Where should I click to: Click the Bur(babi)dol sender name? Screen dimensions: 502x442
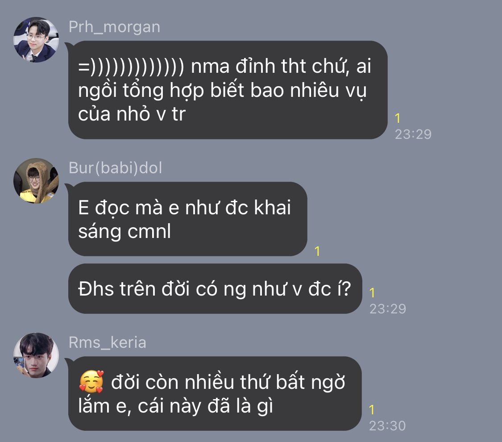click(x=115, y=168)
